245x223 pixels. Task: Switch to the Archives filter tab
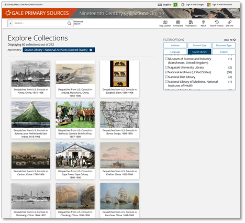click(175, 45)
